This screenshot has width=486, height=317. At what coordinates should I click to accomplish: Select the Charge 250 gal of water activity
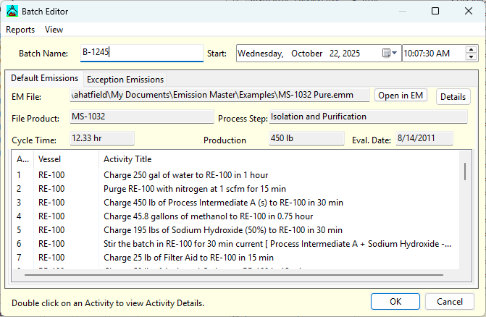coord(185,175)
